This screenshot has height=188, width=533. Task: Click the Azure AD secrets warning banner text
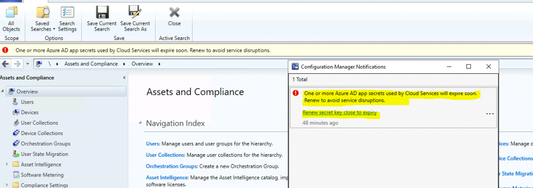click(x=143, y=50)
